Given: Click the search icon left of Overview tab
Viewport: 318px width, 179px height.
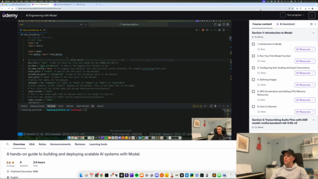Looking at the screenshot, I should tap(7, 144).
